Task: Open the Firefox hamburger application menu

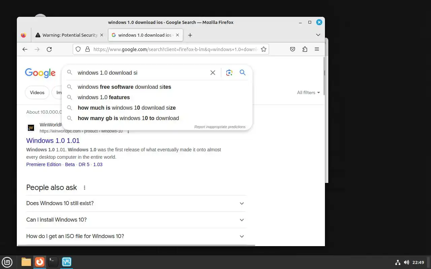Action: 317,49
